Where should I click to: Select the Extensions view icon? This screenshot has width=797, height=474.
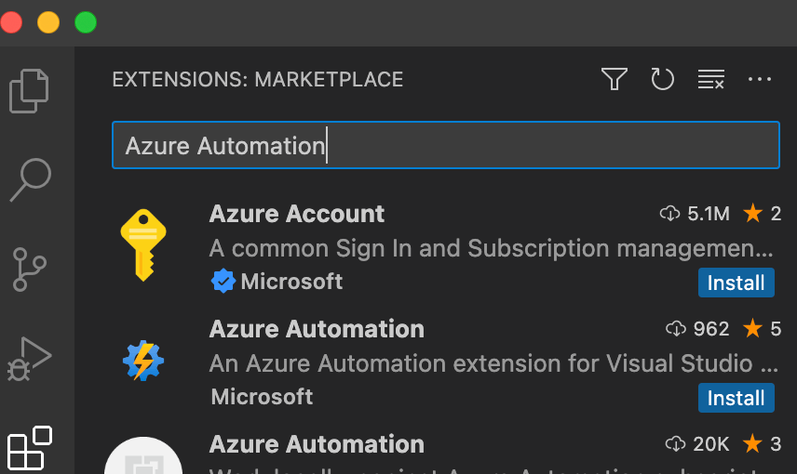coord(30,447)
